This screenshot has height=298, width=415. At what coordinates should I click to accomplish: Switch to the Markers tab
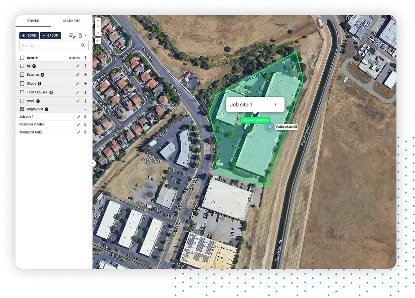72,21
